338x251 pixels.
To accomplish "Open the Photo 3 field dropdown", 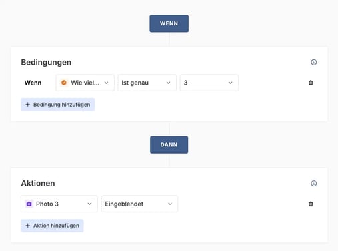I will pyautogui.click(x=59, y=204).
